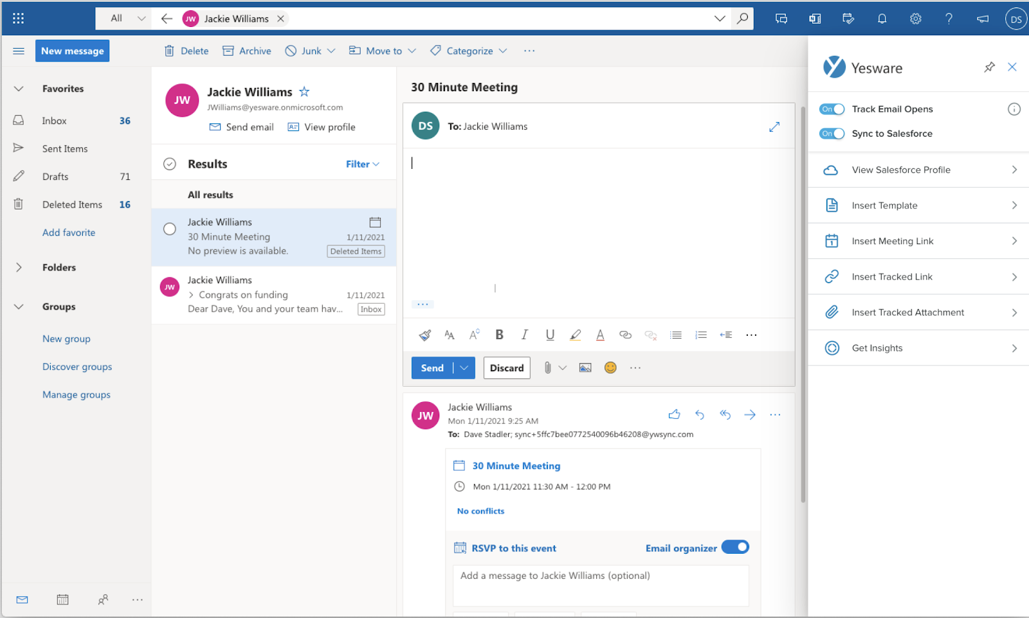
Task: Open the Move to dropdown
Action: pyautogui.click(x=383, y=51)
